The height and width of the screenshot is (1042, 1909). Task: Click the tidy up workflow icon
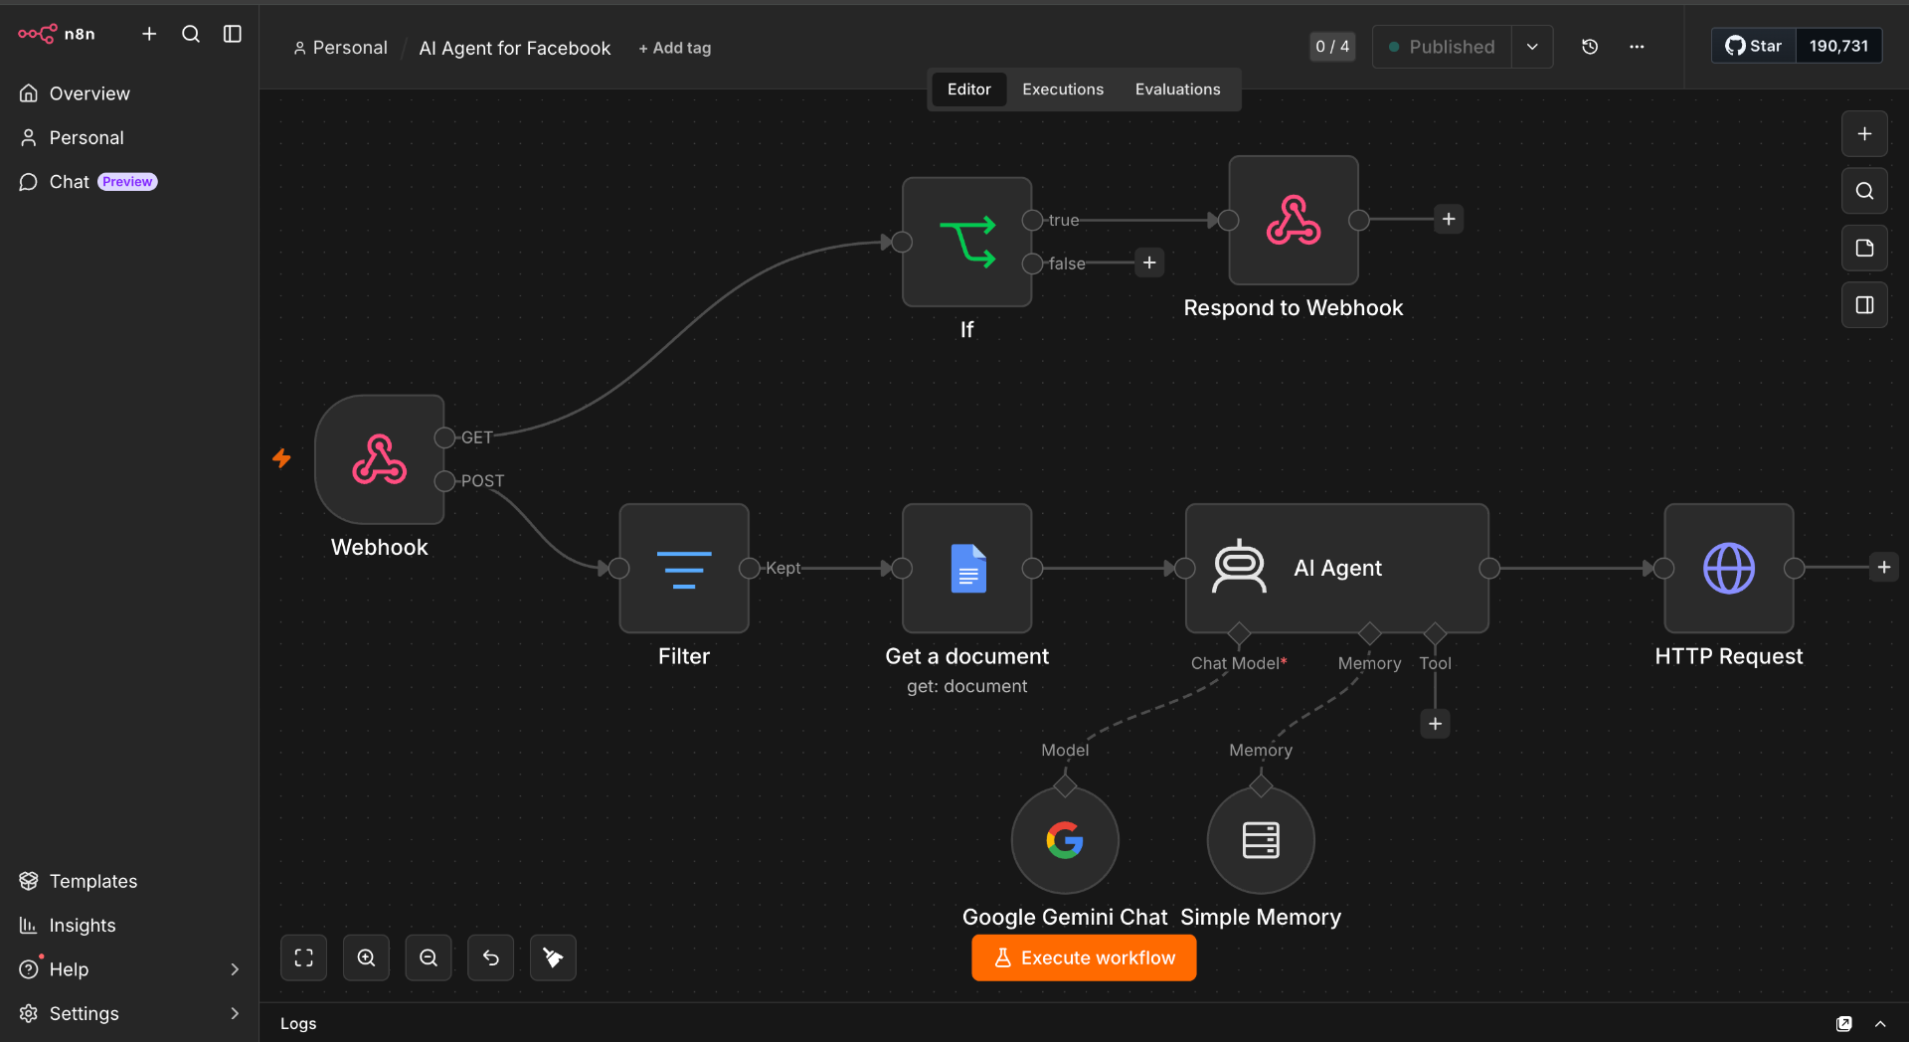click(553, 957)
